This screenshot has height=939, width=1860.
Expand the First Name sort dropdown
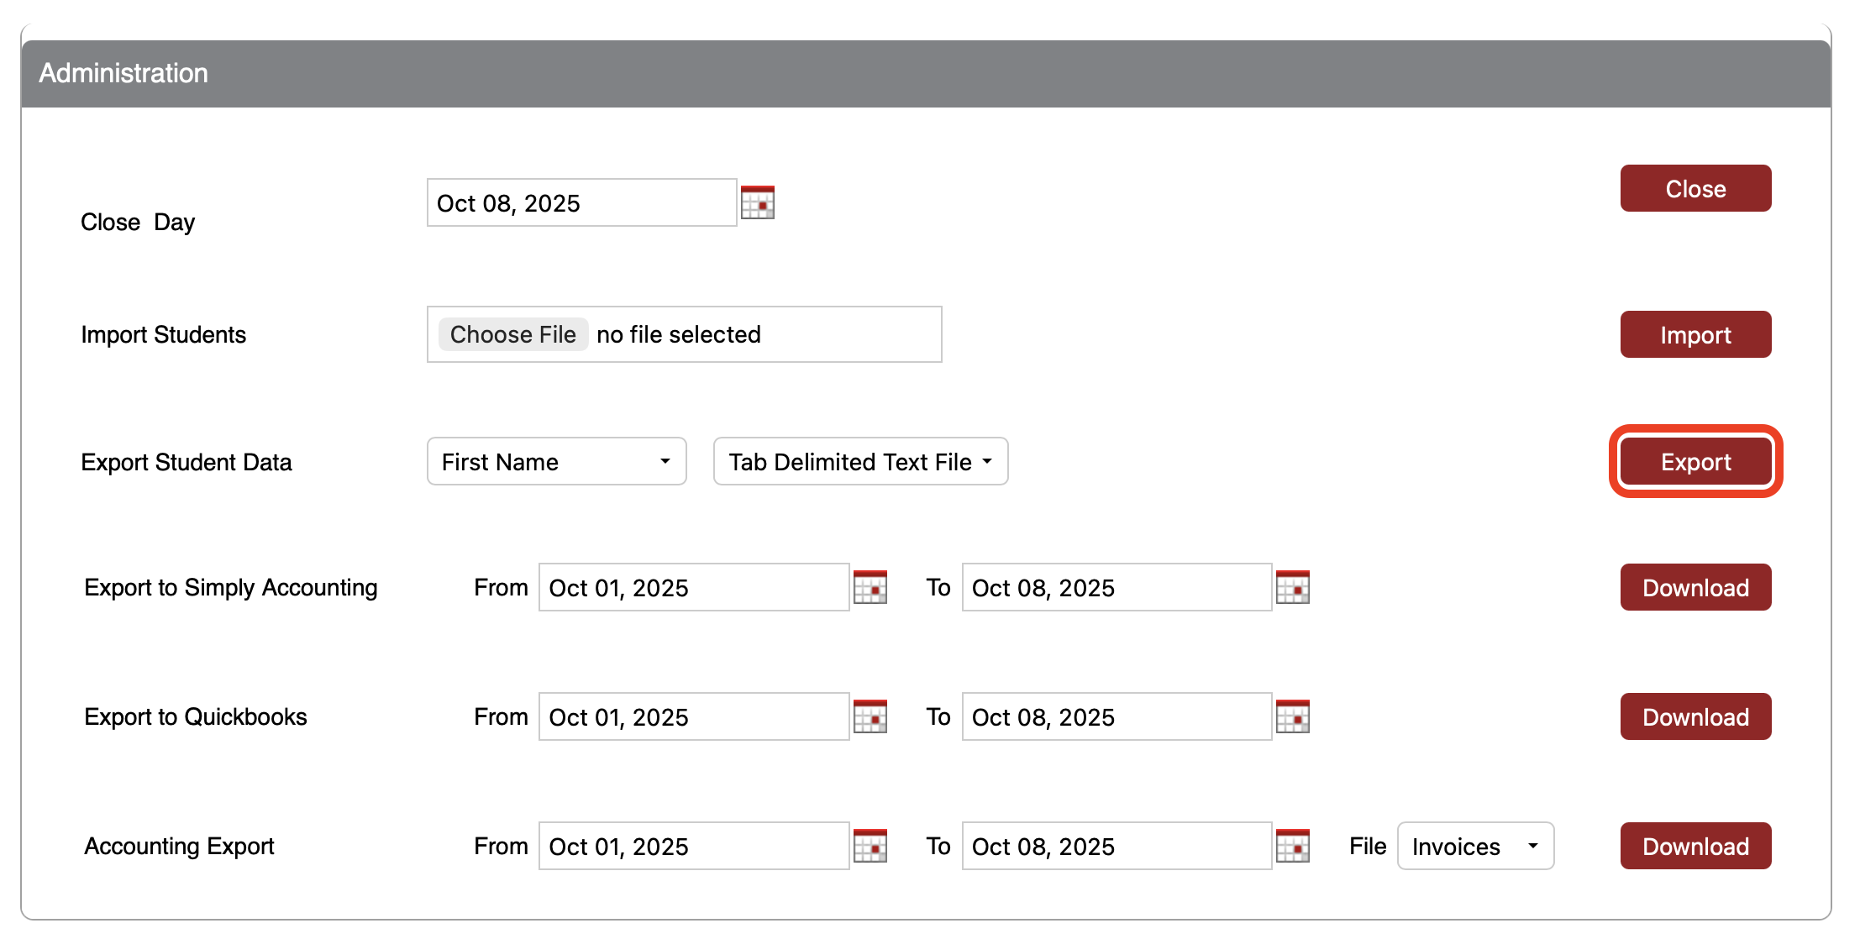point(556,461)
